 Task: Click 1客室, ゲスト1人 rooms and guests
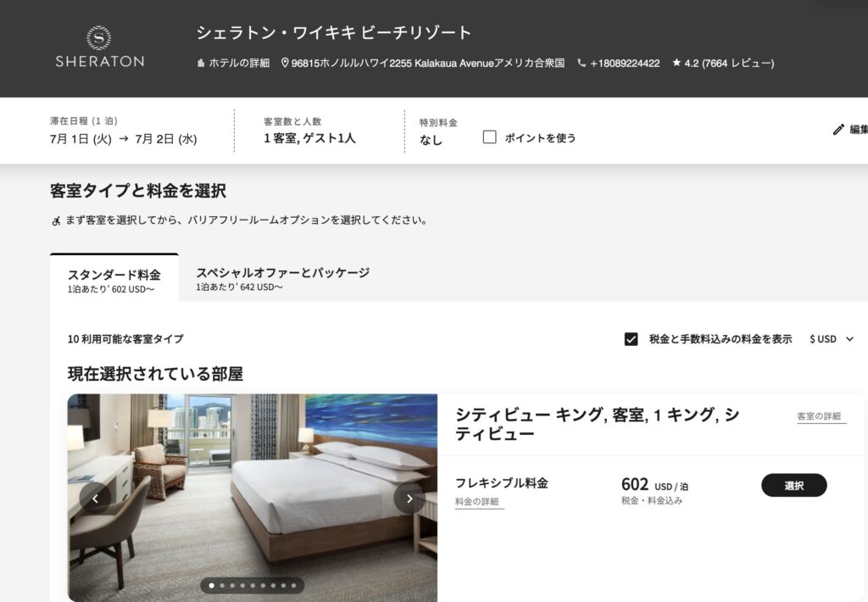pyautogui.click(x=309, y=138)
